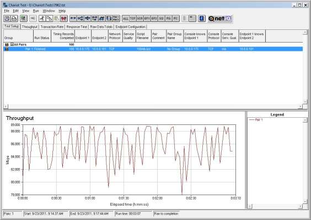Image resolution: width=311 pixels, height=220 pixels.
Task: Click the Timing Records Completed column header
Action: click(63, 36)
